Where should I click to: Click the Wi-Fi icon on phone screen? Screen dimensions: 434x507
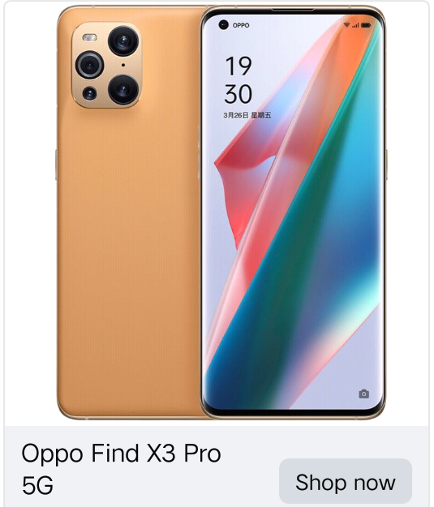tap(346, 25)
